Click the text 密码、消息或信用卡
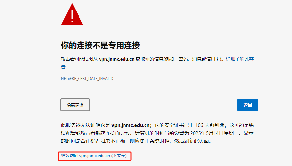The image size is (292, 166). [199, 59]
